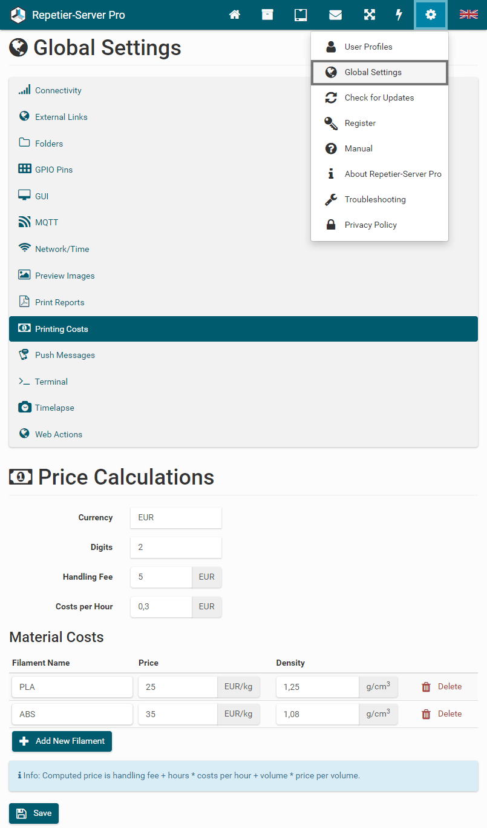Click the Handling Fee input field

tap(161, 577)
